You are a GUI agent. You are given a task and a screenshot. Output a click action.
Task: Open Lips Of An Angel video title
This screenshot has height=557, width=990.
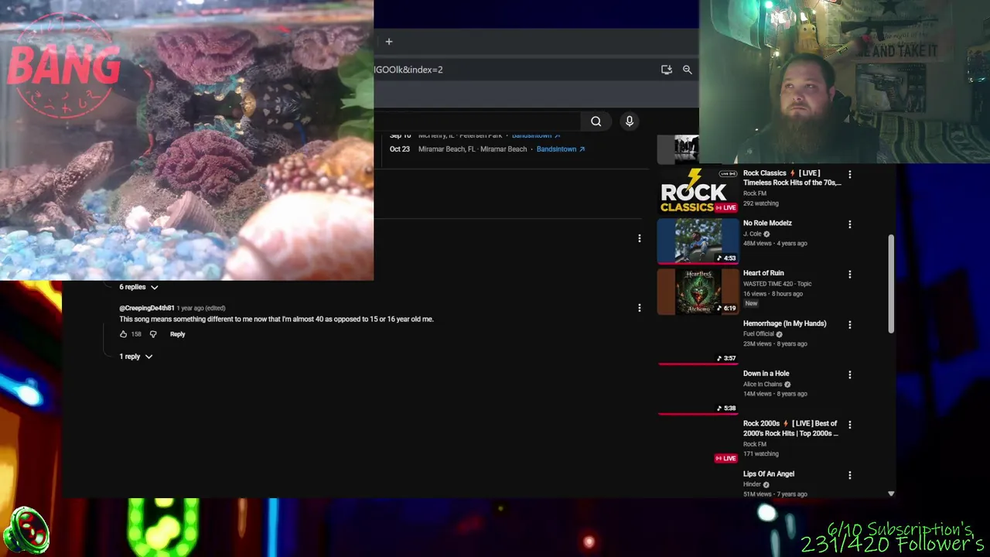pos(769,474)
